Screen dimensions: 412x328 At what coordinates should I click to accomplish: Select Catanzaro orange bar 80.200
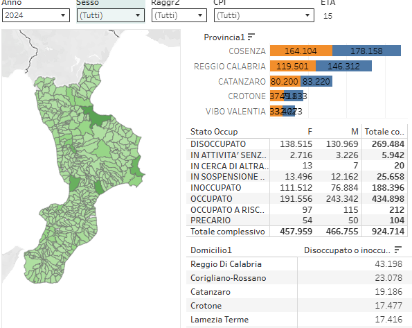pos(285,81)
